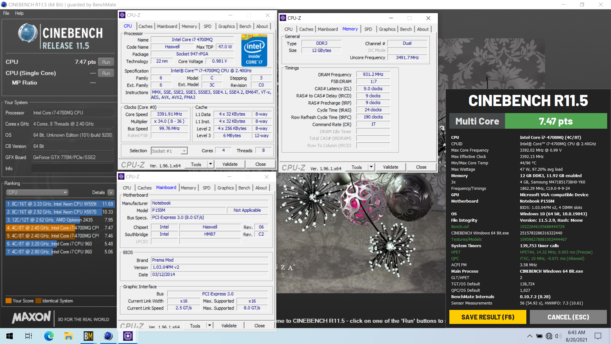Click the BIOS Version field 1.03.04PM v2
The image size is (611, 344).
[210, 268]
